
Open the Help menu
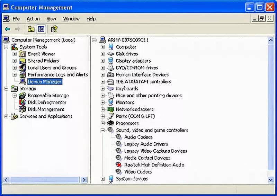coord(91,19)
